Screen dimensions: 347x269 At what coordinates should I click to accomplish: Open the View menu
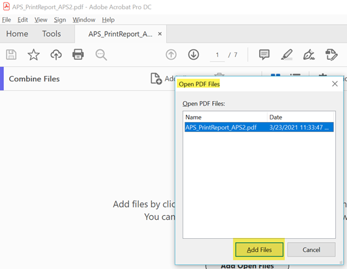tap(41, 20)
